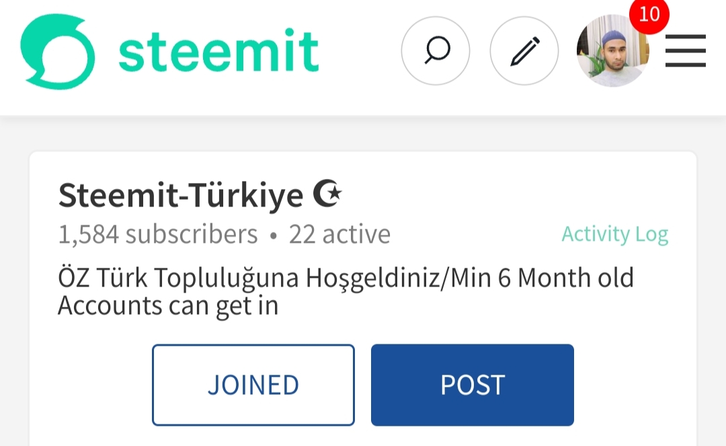Open the Activity Log link
Image resolution: width=726 pixels, height=446 pixels.
pos(615,234)
